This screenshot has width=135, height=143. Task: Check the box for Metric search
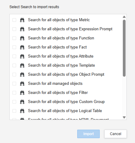point(14,20)
